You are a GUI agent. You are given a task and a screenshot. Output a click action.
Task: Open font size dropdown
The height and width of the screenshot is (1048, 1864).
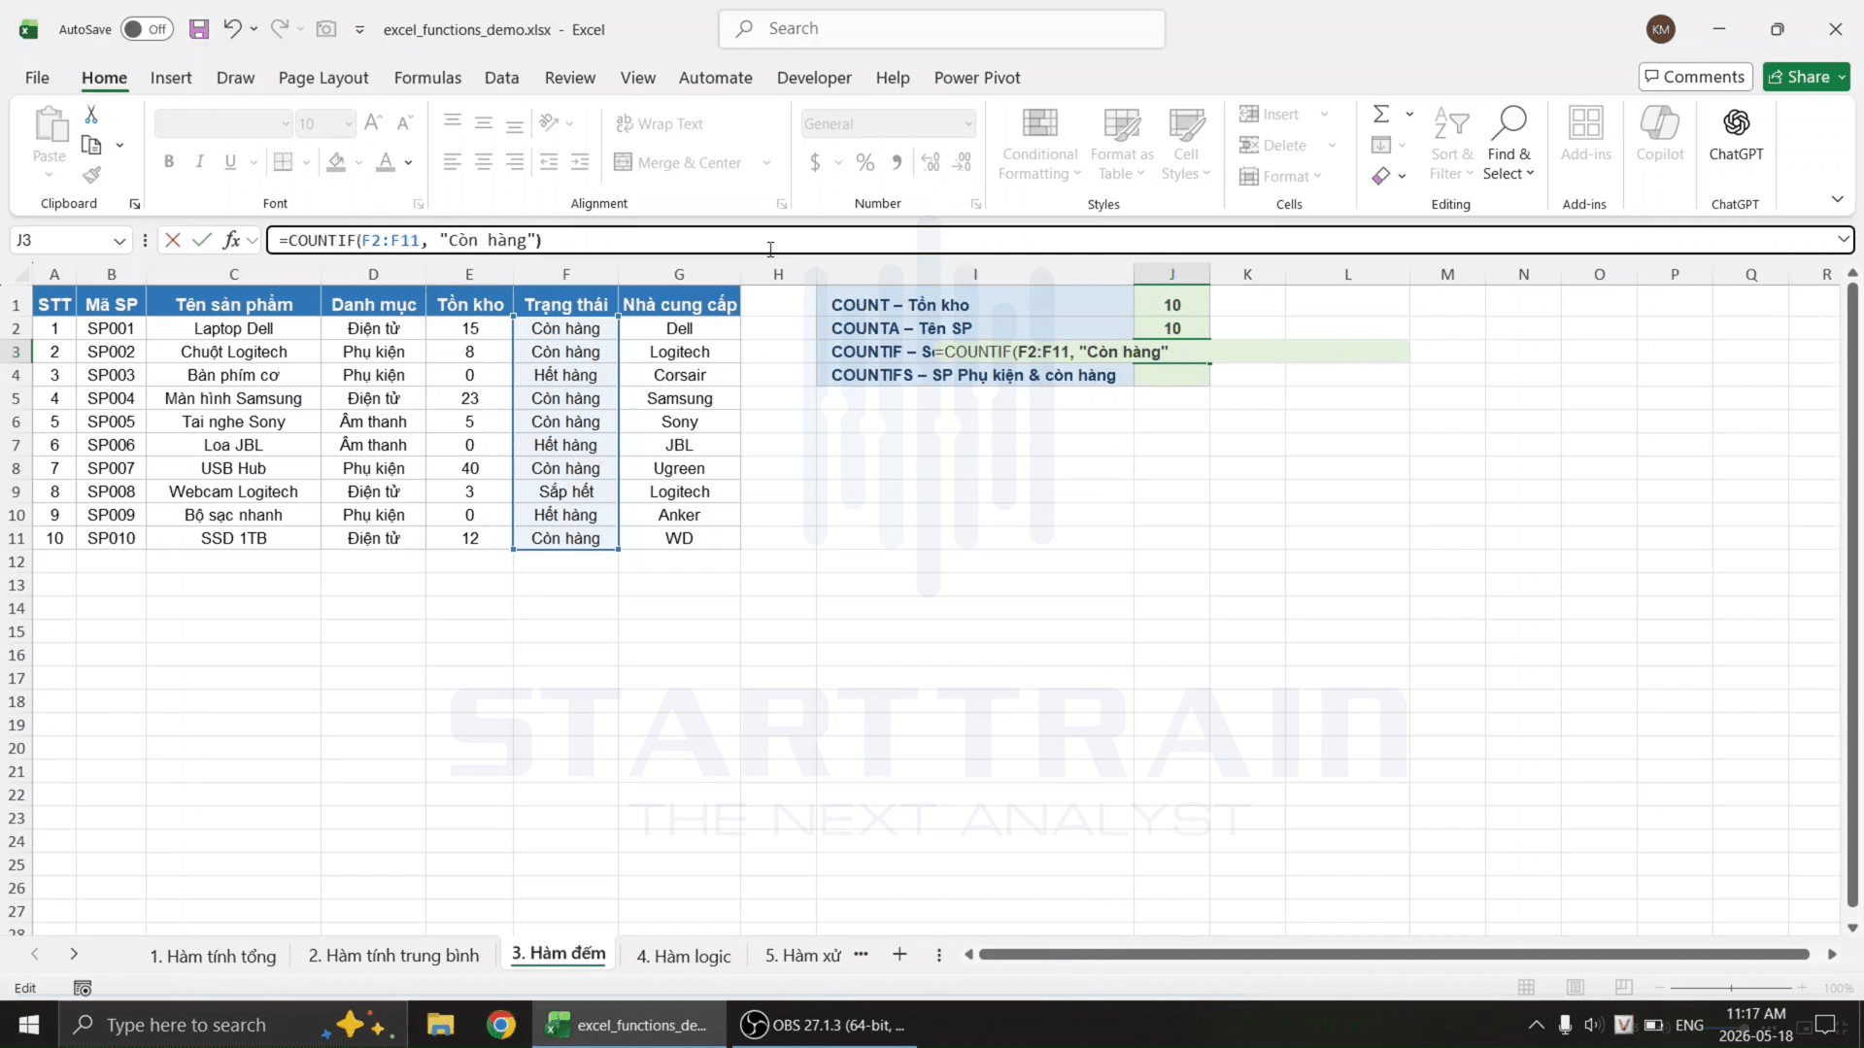348,123
